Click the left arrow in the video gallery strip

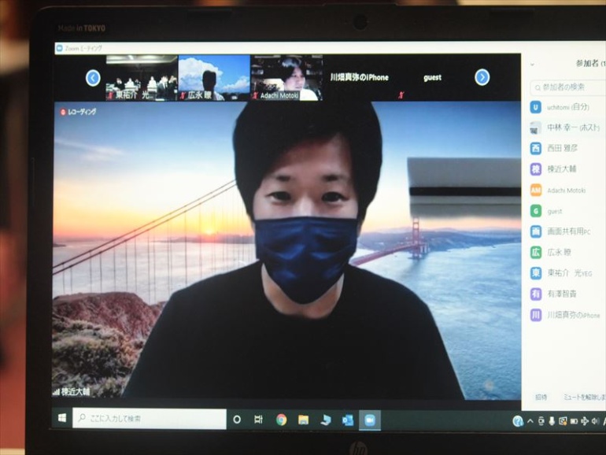(x=93, y=77)
